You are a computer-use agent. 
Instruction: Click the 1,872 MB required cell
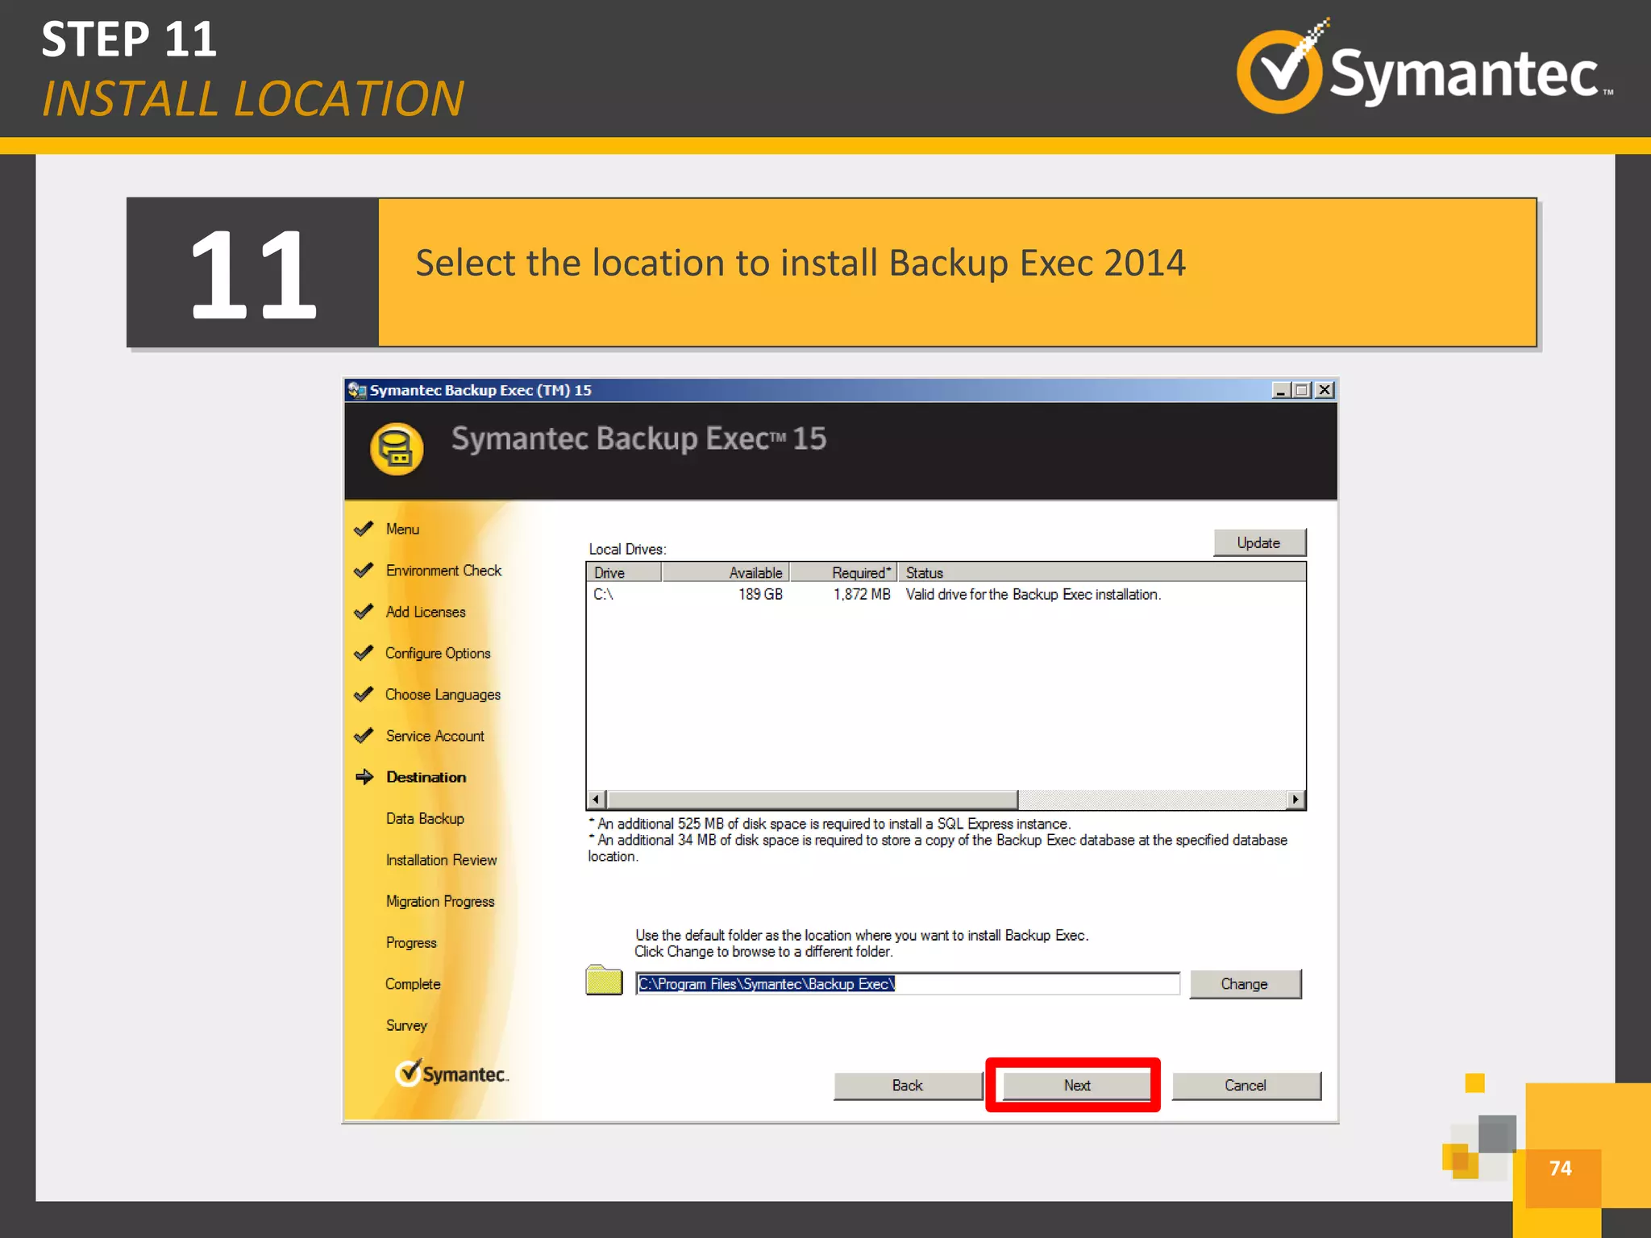pos(862,595)
